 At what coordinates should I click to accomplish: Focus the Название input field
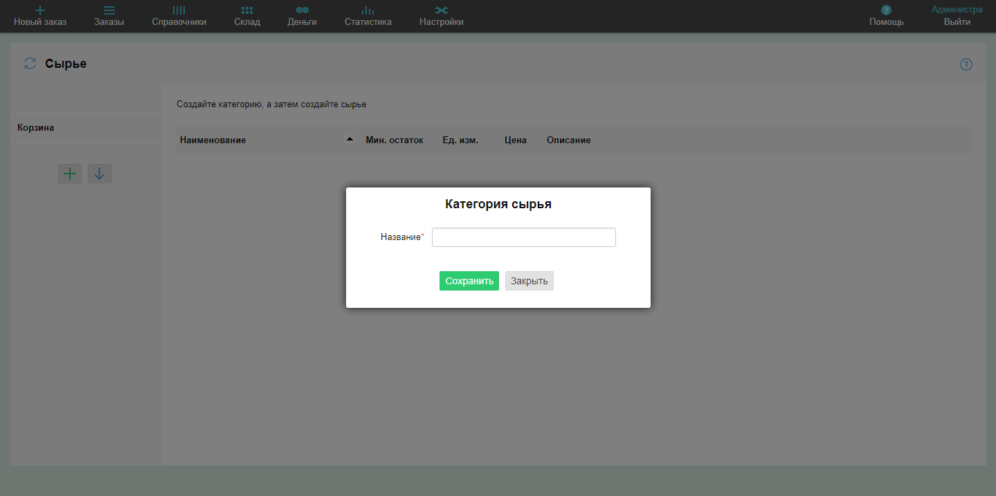pyautogui.click(x=524, y=237)
